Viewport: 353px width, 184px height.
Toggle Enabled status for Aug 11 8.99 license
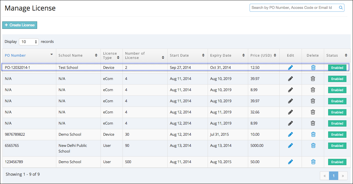click(337, 90)
